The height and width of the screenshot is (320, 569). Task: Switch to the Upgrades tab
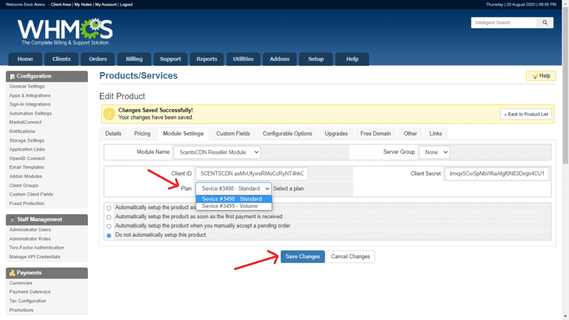tap(336, 133)
